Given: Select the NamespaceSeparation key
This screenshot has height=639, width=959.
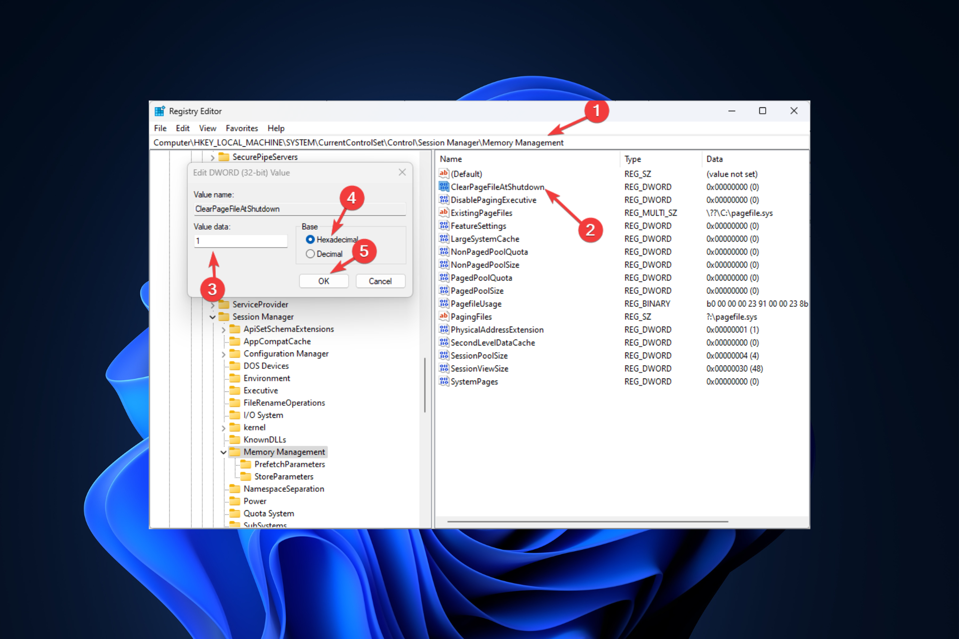Looking at the screenshot, I should coord(284,489).
